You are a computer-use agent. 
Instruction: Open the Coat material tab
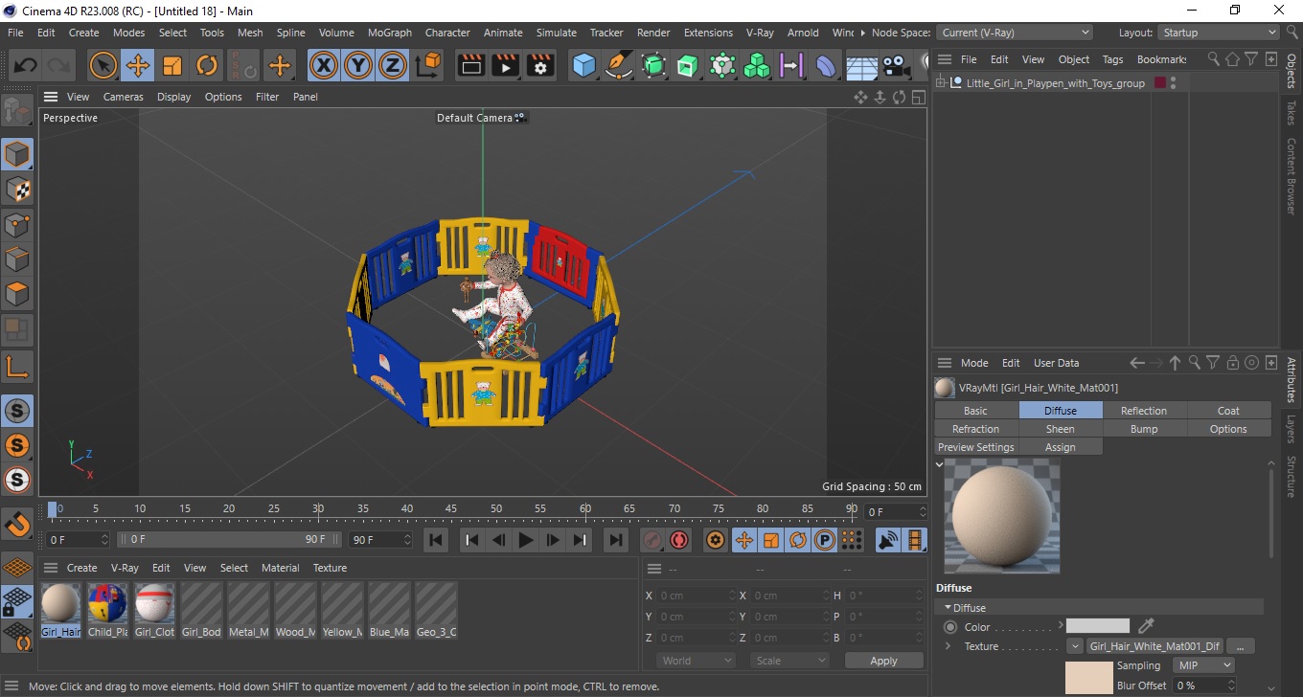[x=1228, y=411]
